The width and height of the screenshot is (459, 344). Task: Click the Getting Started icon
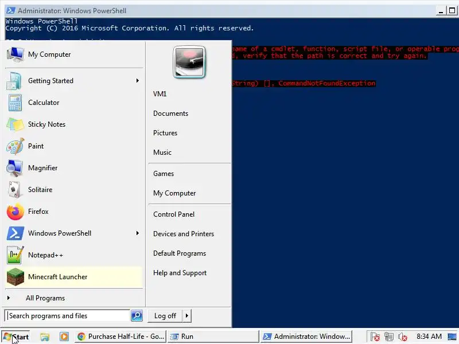pos(14,81)
